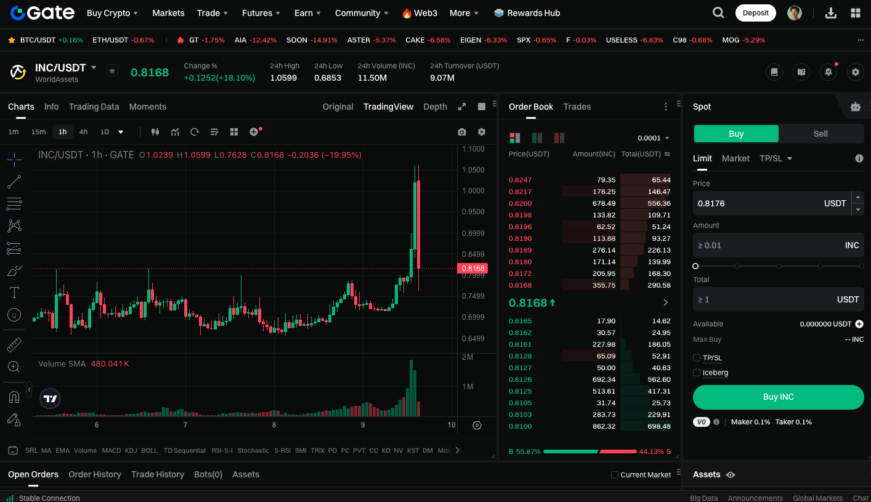Open chart settings gear in toolbar

pyautogui.click(x=482, y=132)
